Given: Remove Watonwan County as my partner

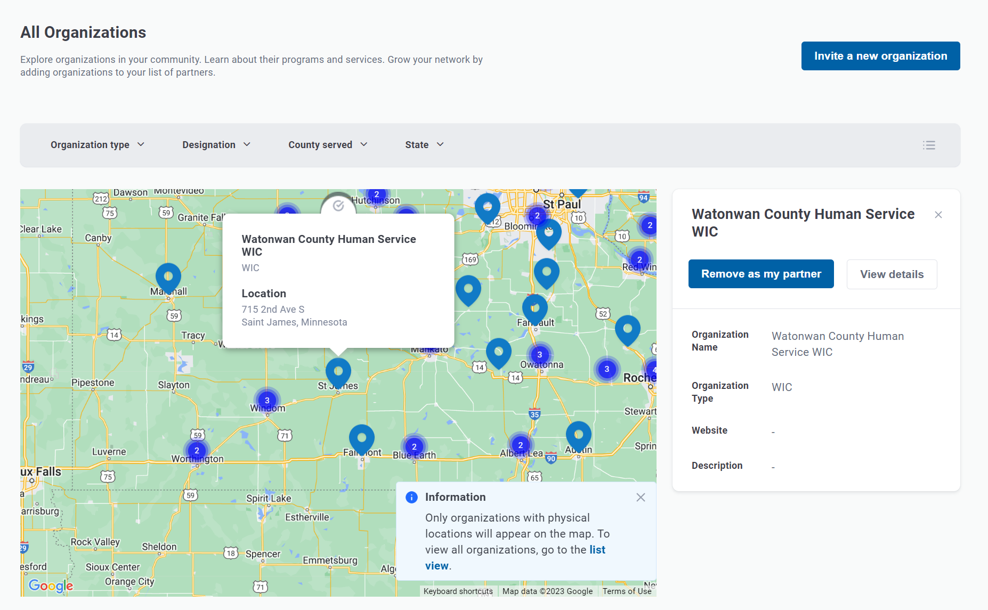Looking at the screenshot, I should [x=760, y=274].
